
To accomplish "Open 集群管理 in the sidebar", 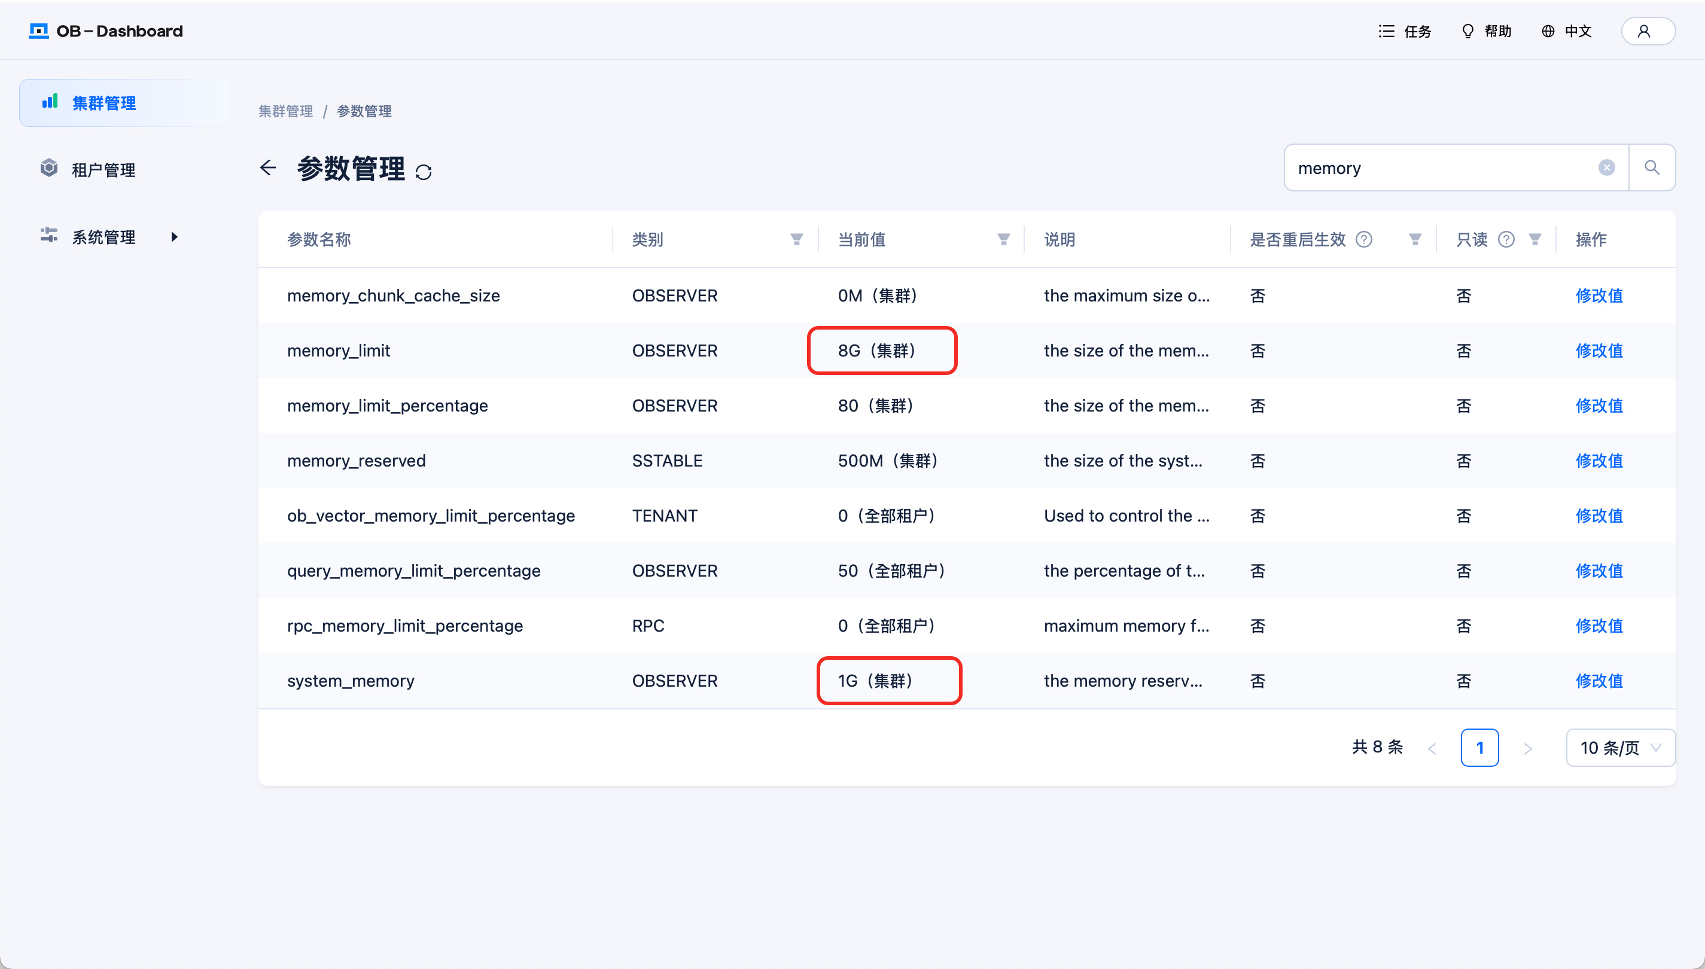I will 124,103.
